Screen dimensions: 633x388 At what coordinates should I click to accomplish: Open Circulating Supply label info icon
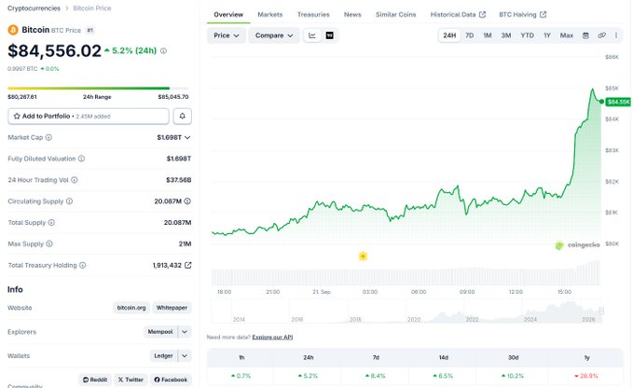click(x=69, y=201)
